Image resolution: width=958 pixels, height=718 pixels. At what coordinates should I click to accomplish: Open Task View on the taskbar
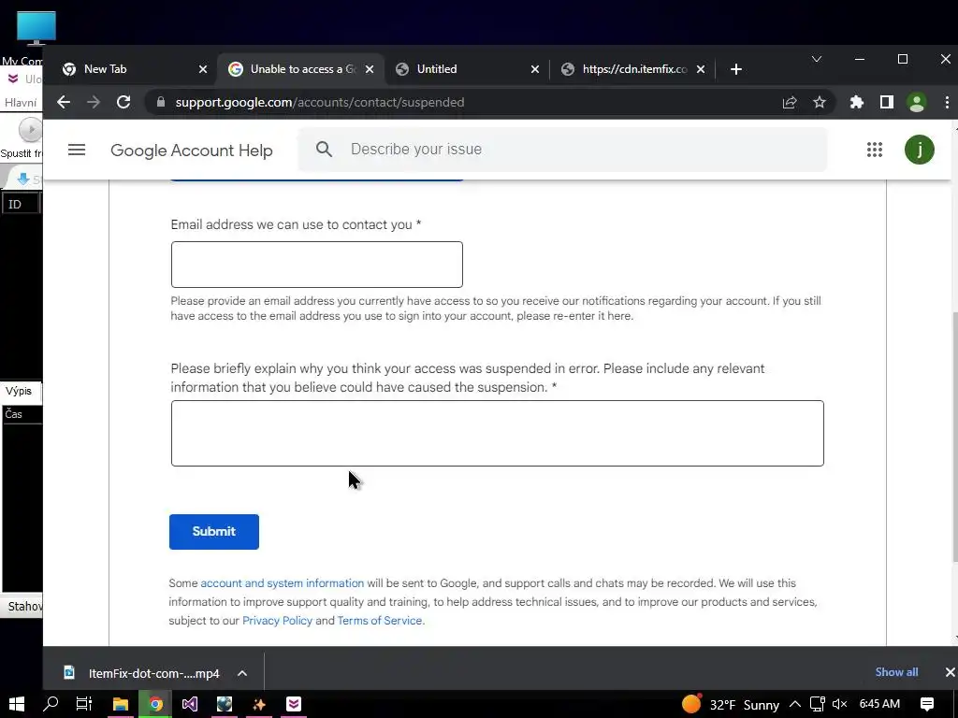83,704
